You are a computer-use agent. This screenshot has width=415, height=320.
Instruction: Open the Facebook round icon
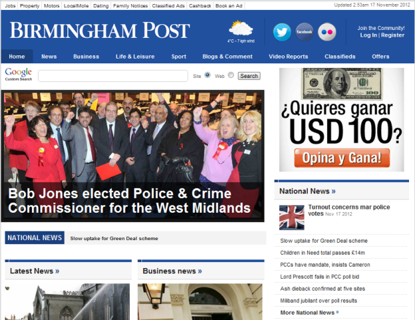304,32
